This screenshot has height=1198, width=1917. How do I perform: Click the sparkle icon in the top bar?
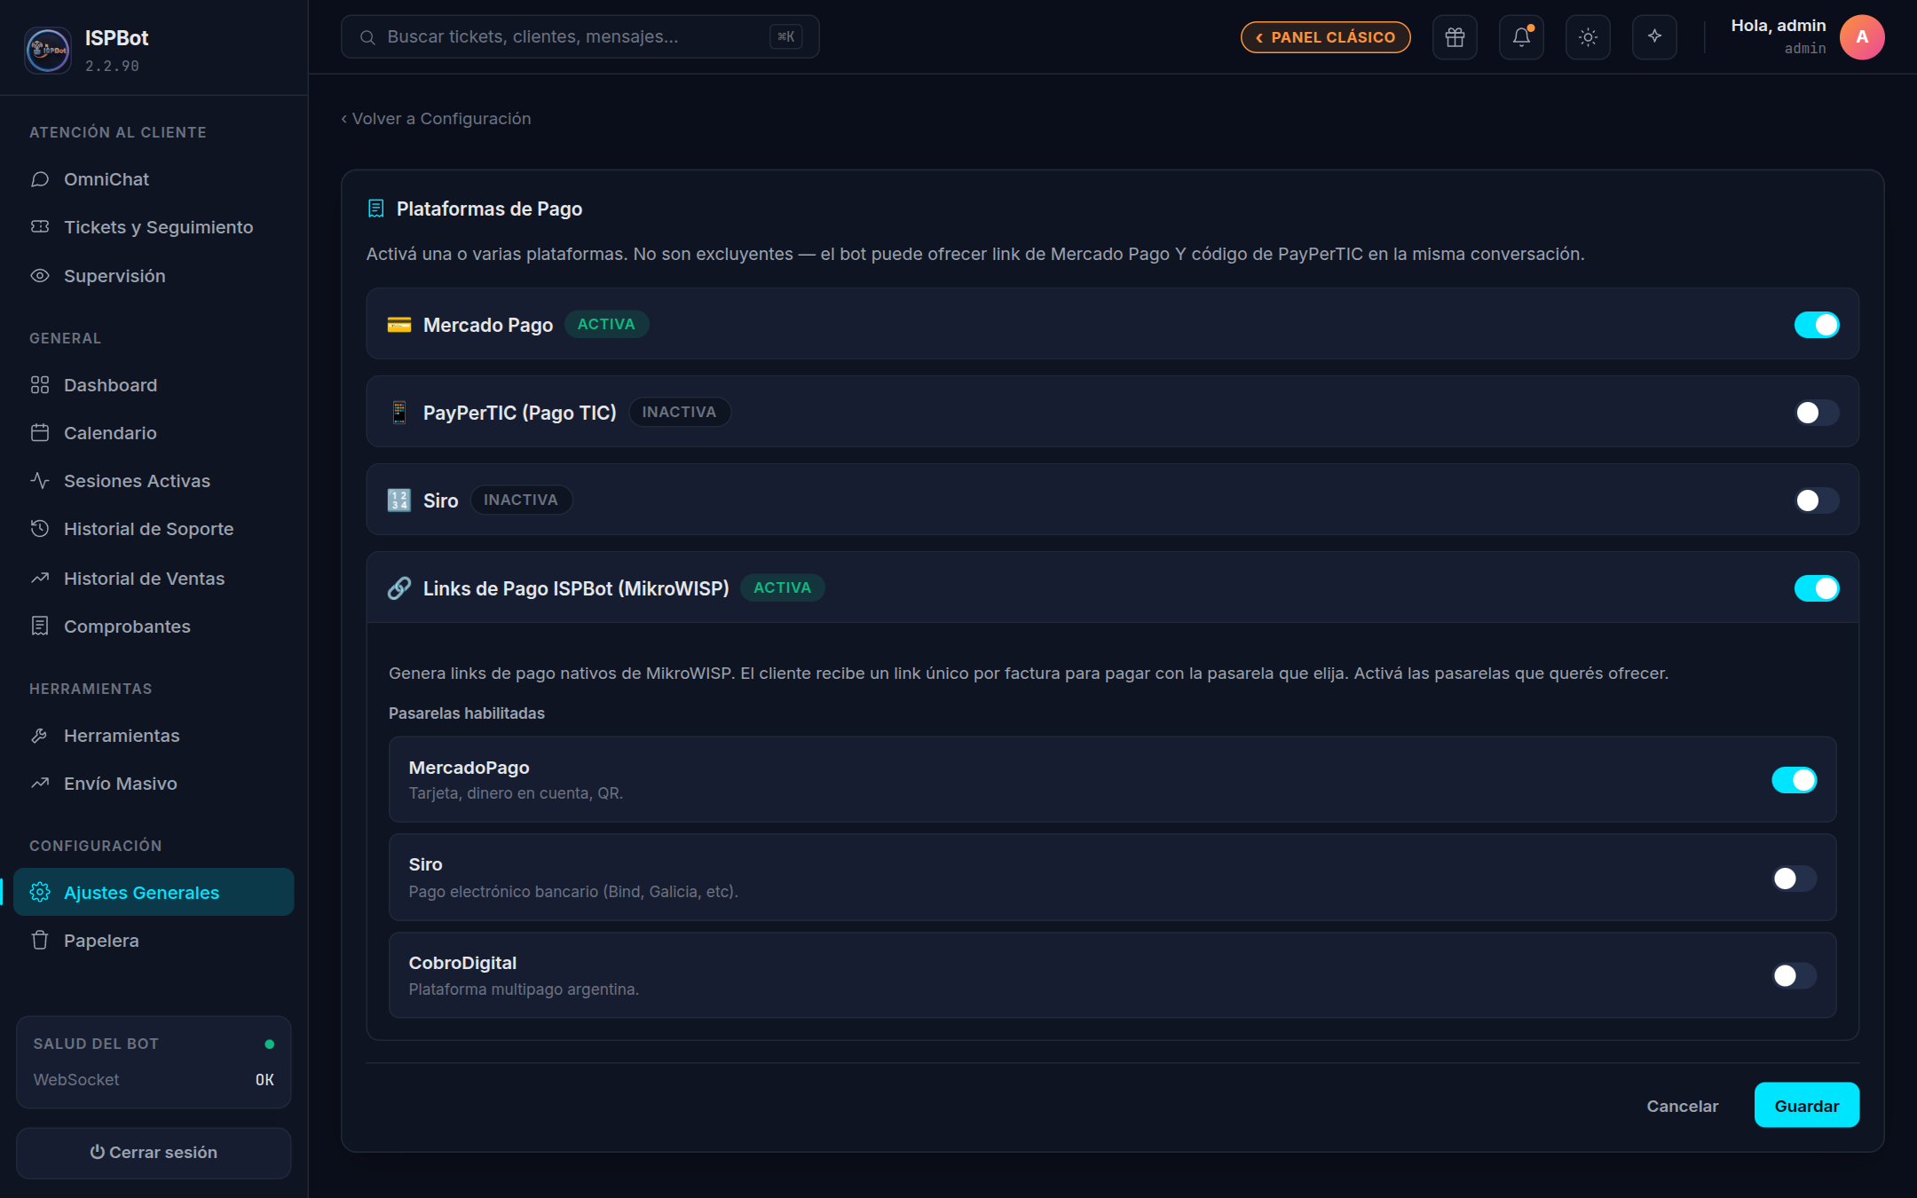pyautogui.click(x=1654, y=37)
